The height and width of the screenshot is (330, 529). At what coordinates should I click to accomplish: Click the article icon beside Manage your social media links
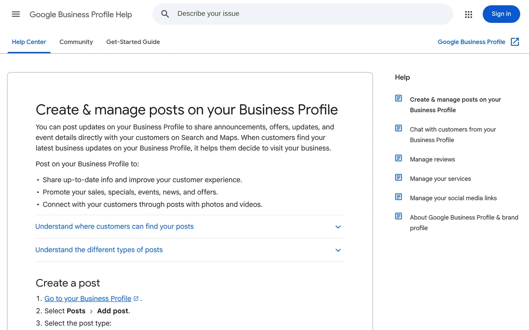(x=399, y=197)
